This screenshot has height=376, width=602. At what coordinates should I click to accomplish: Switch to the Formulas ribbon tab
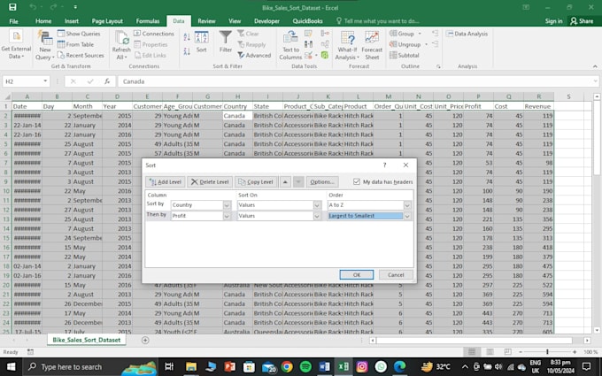[148, 21]
